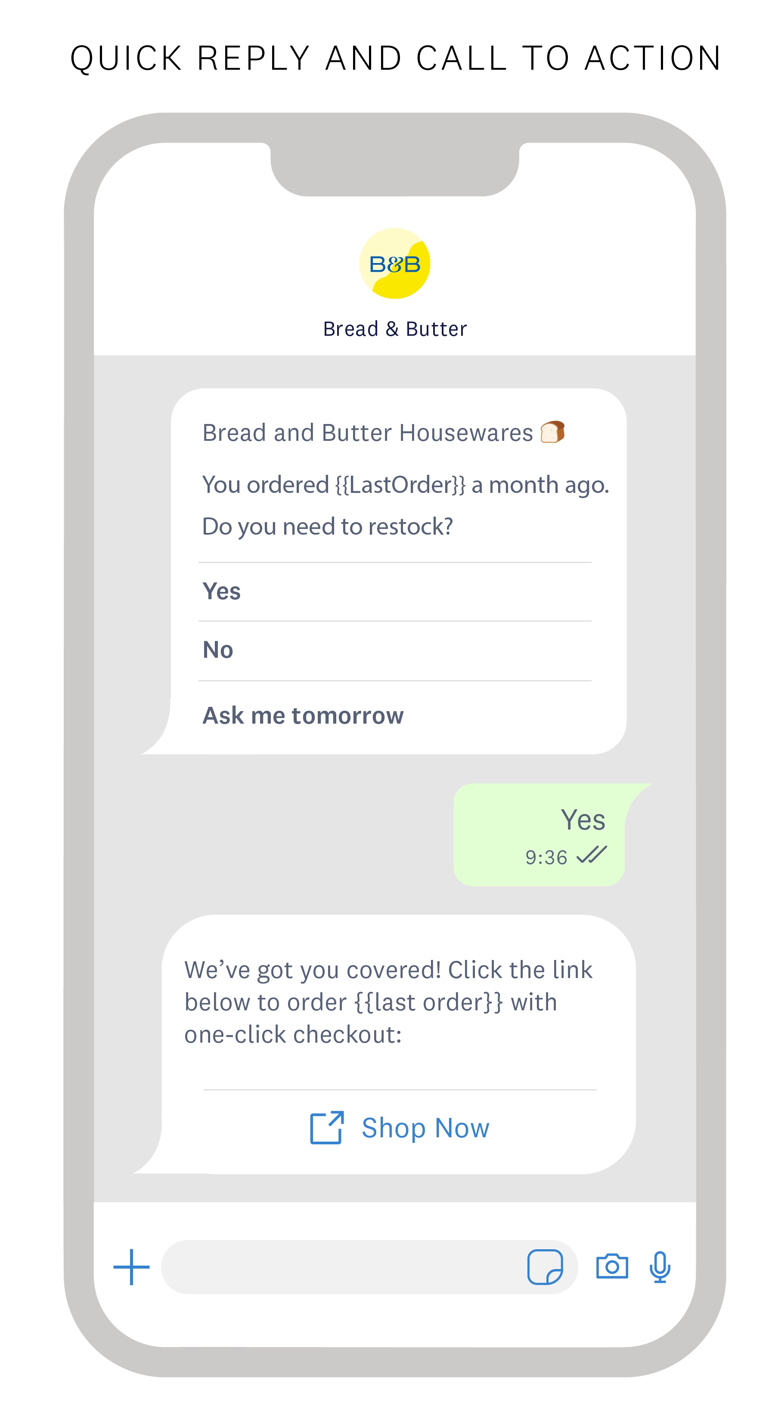Screen dimensions: 775x1421
Task: Choose the bold "Yes" quick reply option
Action: click(222, 591)
